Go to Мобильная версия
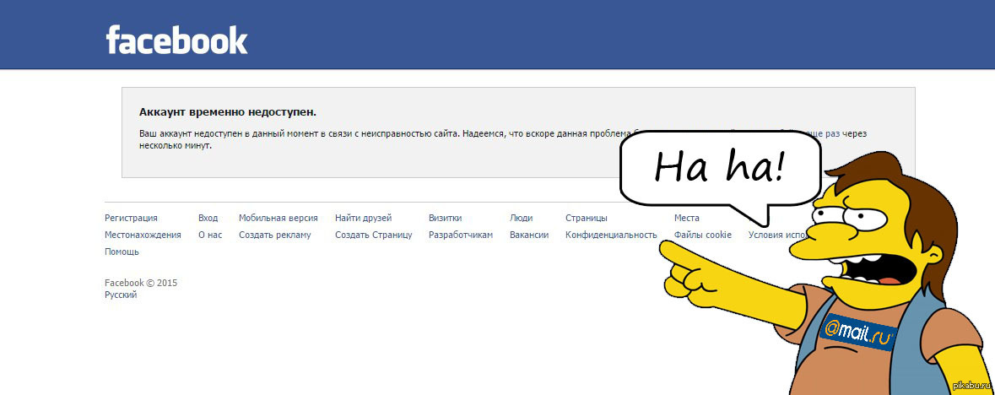This screenshot has width=995, height=395. (x=278, y=218)
